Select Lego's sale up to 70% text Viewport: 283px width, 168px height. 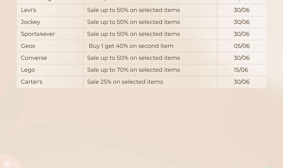click(x=134, y=70)
